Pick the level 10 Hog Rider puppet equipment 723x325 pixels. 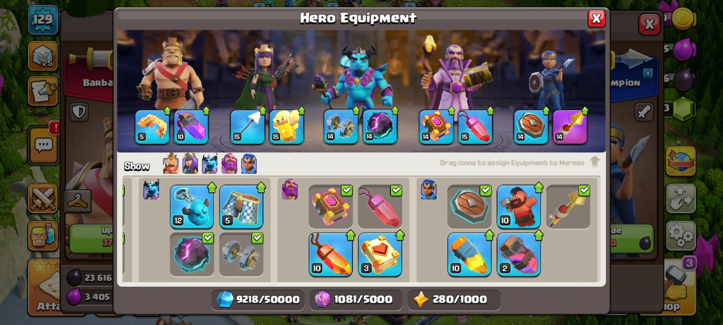[519, 207]
